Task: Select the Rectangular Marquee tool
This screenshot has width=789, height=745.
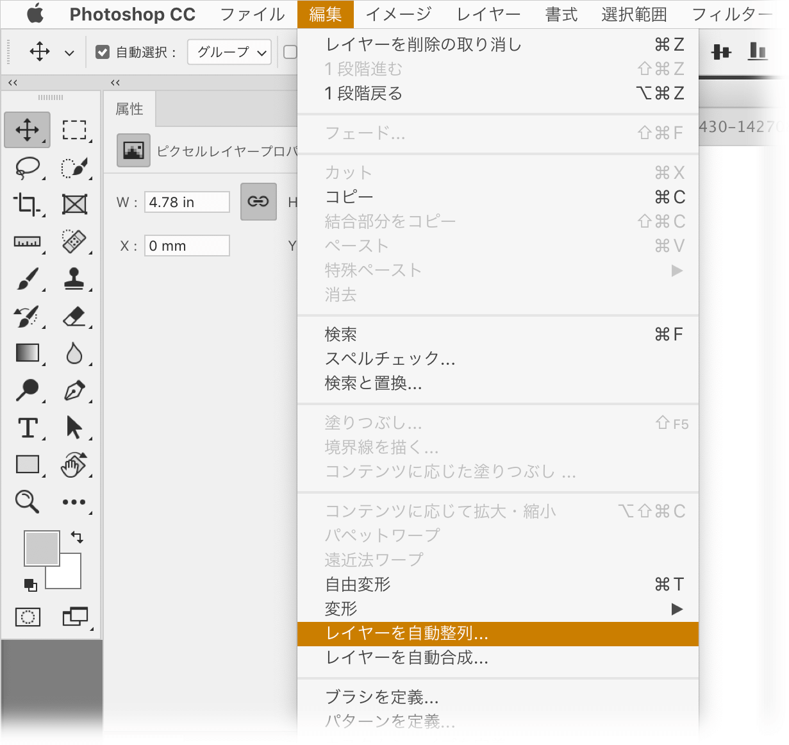Action: 74,130
